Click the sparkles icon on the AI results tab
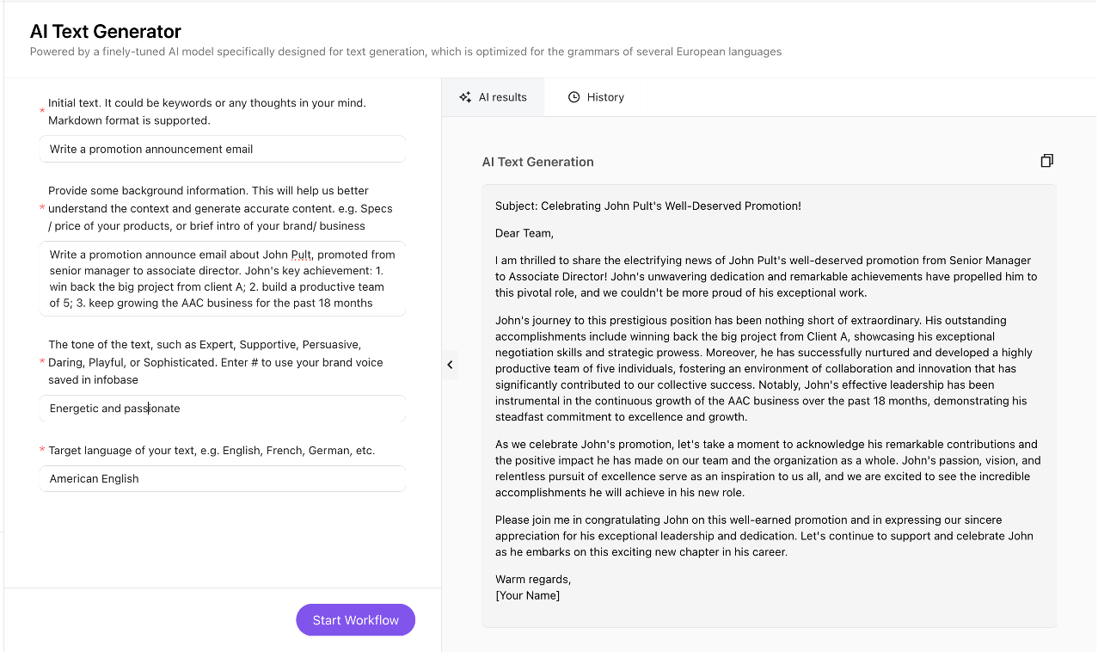The width and height of the screenshot is (1098, 652). pos(465,96)
